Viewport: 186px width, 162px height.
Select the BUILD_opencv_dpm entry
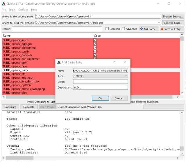point(15,63)
